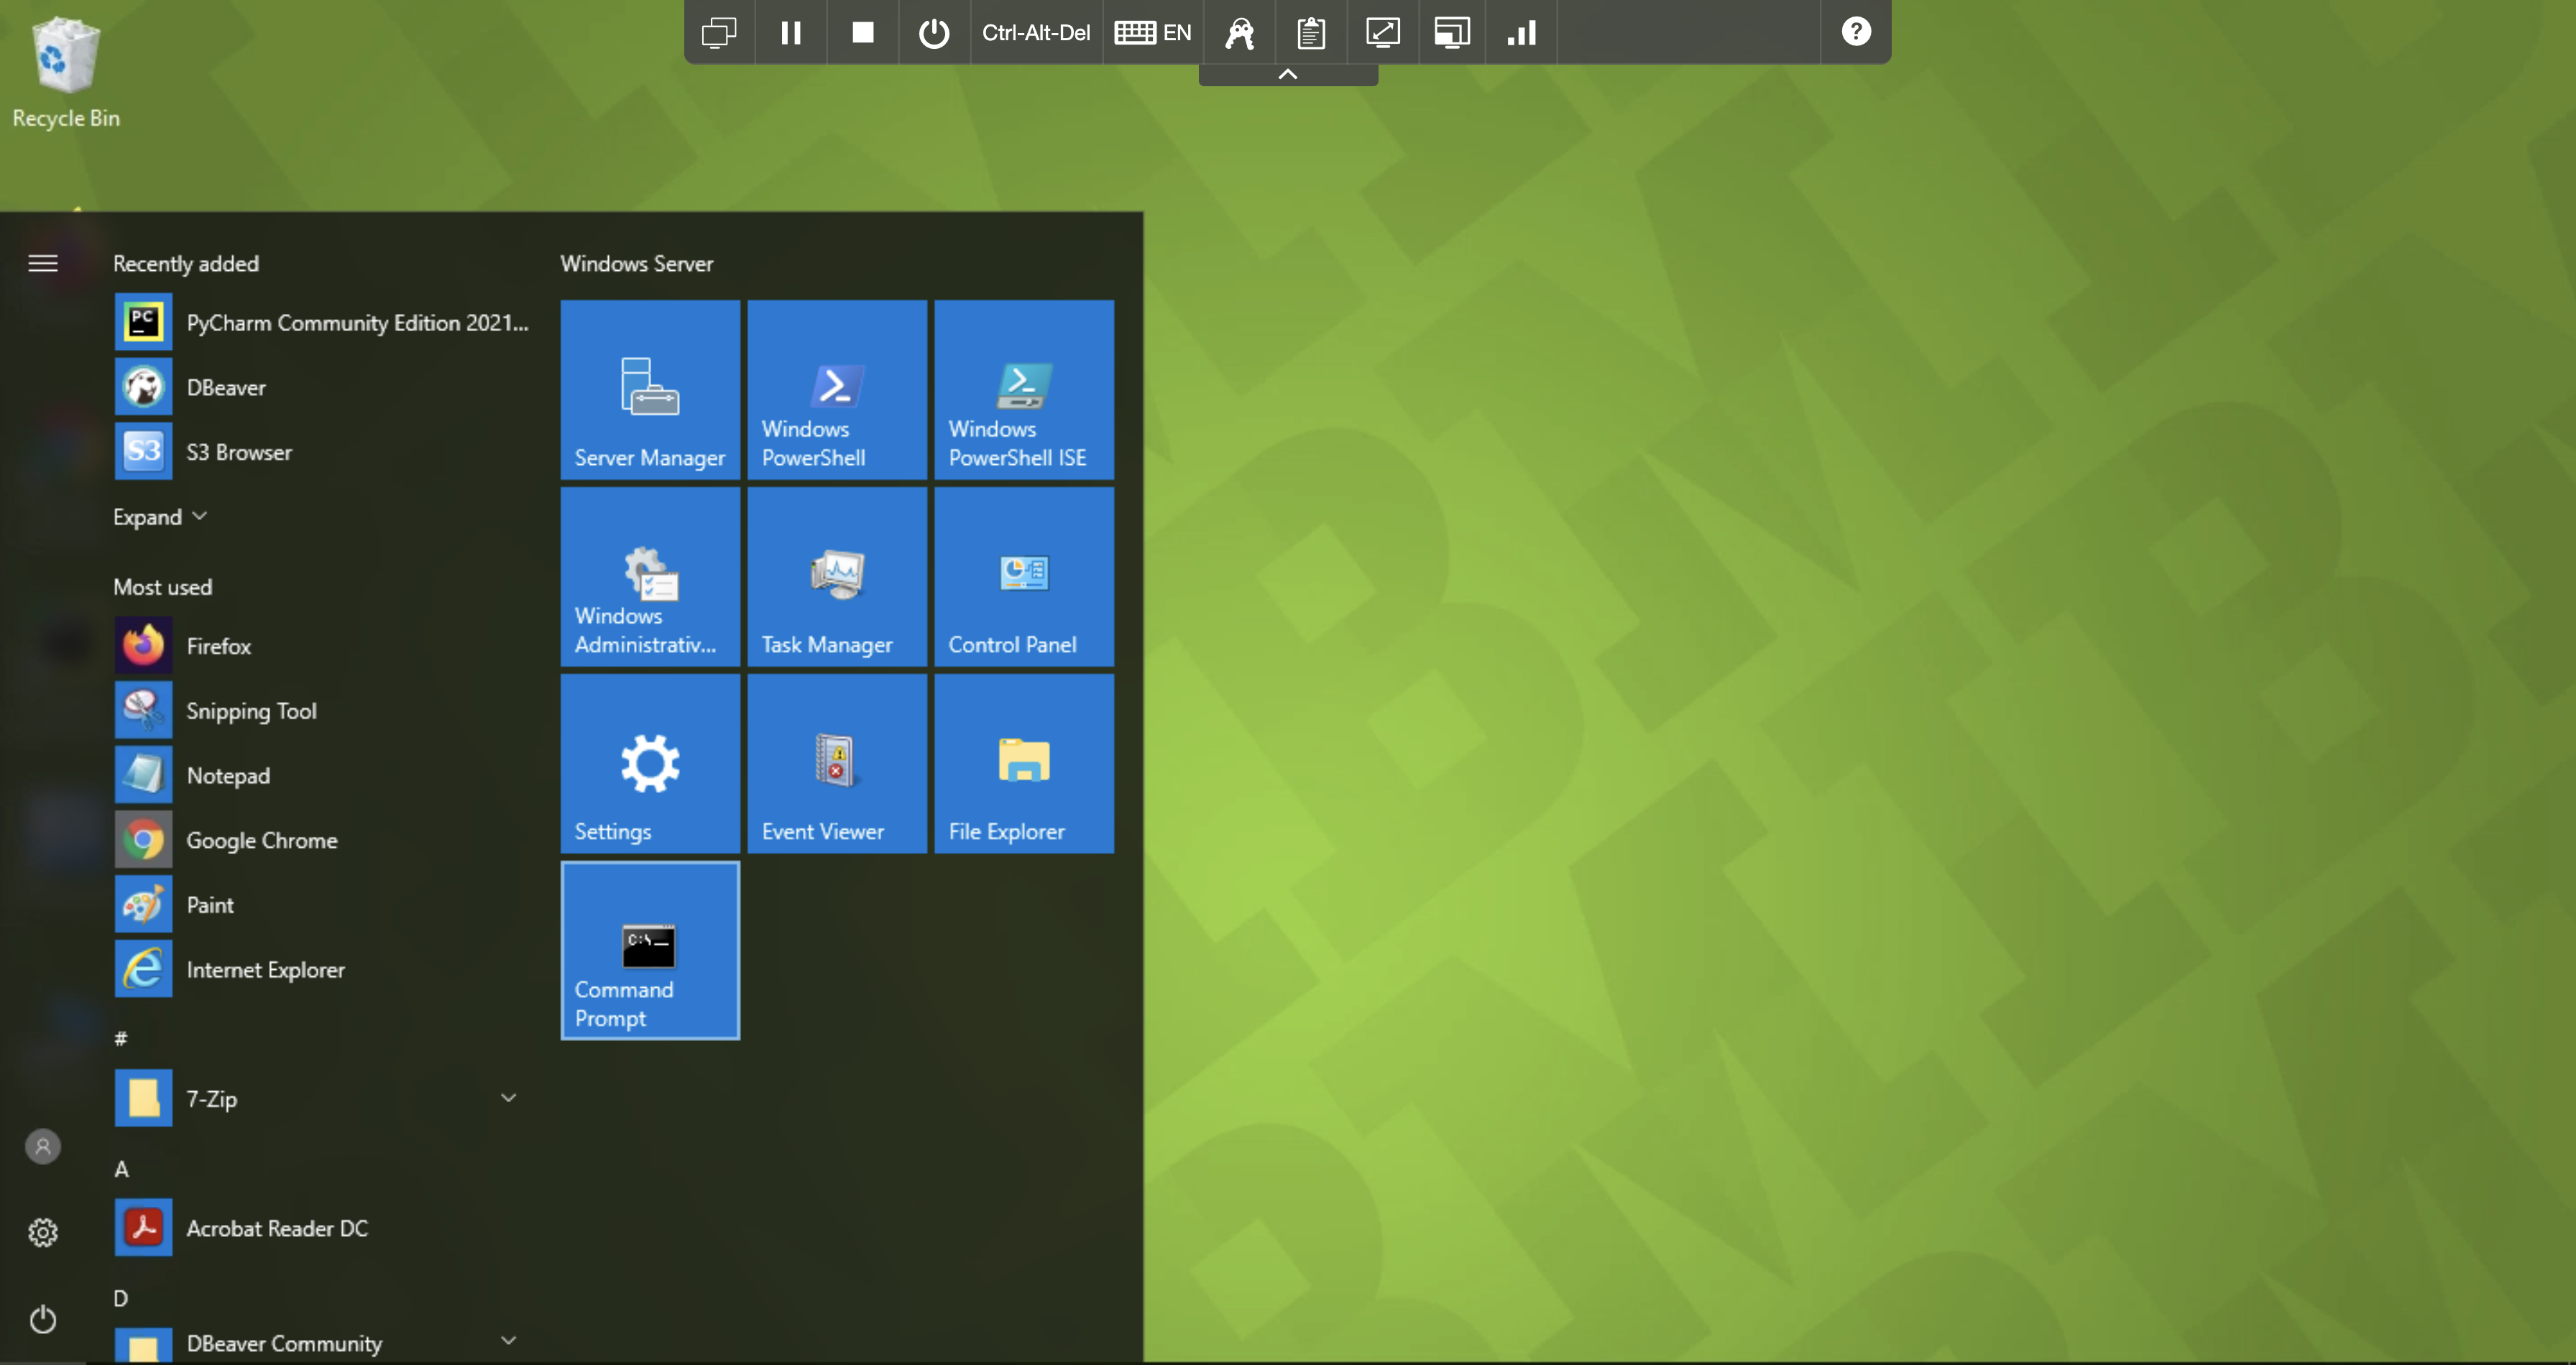Launch the Task Manager tile
The image size is (2576, 1365).
coord(837,577)
